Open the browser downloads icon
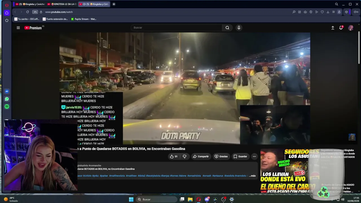This screenshot has height=203, width=361. pos(328,12)
